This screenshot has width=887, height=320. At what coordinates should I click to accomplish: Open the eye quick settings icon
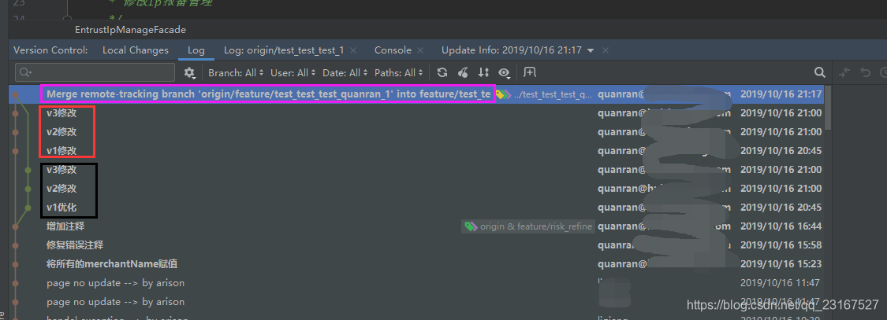click(505, 73)
